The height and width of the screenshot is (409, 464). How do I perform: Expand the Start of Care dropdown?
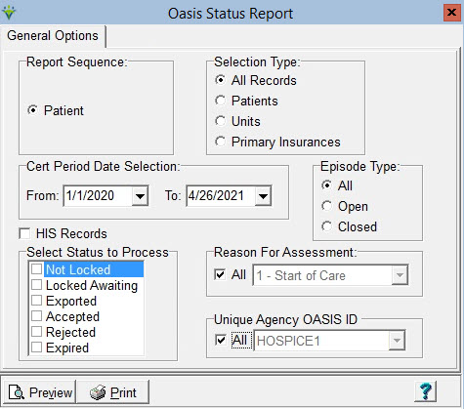tap(400, 275)
